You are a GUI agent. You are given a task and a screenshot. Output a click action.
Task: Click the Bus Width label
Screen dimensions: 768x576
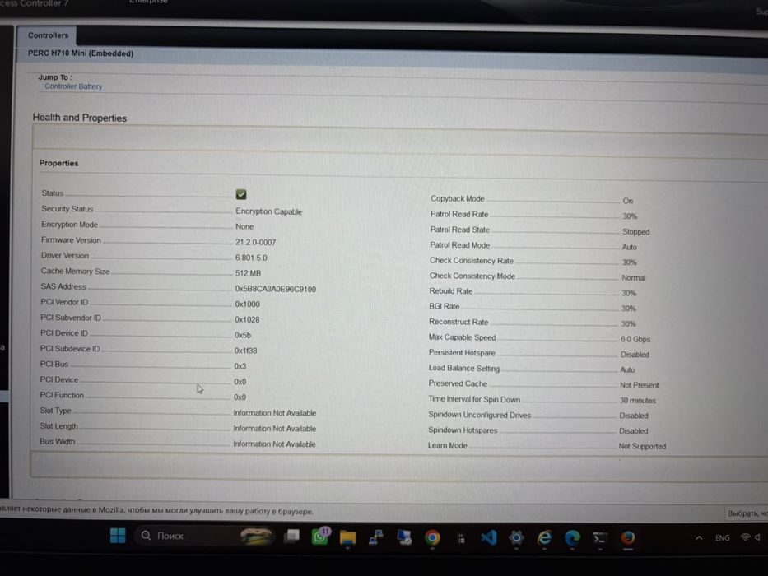[58, 441]
